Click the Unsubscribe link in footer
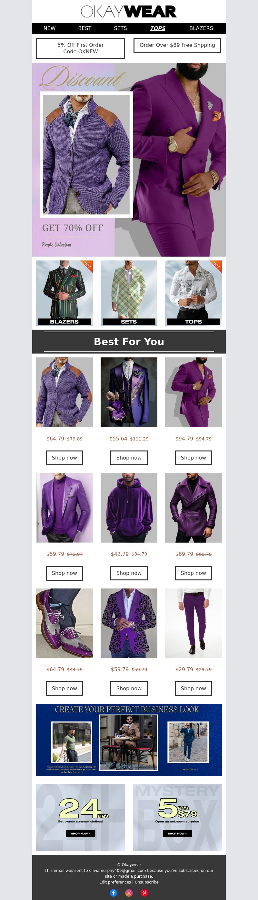258x900 pixels. (147, 882)
